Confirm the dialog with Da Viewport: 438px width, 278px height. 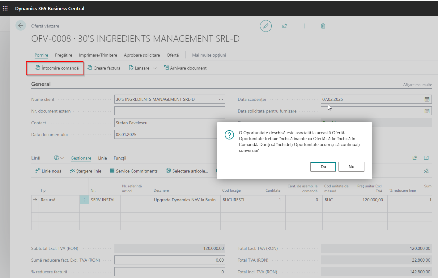(323, 167)
